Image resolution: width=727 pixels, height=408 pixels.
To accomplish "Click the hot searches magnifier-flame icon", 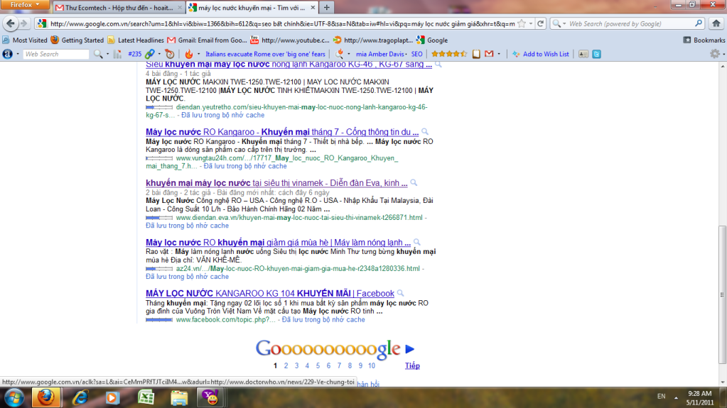I will pyautogui.click(x=340, y=54).
